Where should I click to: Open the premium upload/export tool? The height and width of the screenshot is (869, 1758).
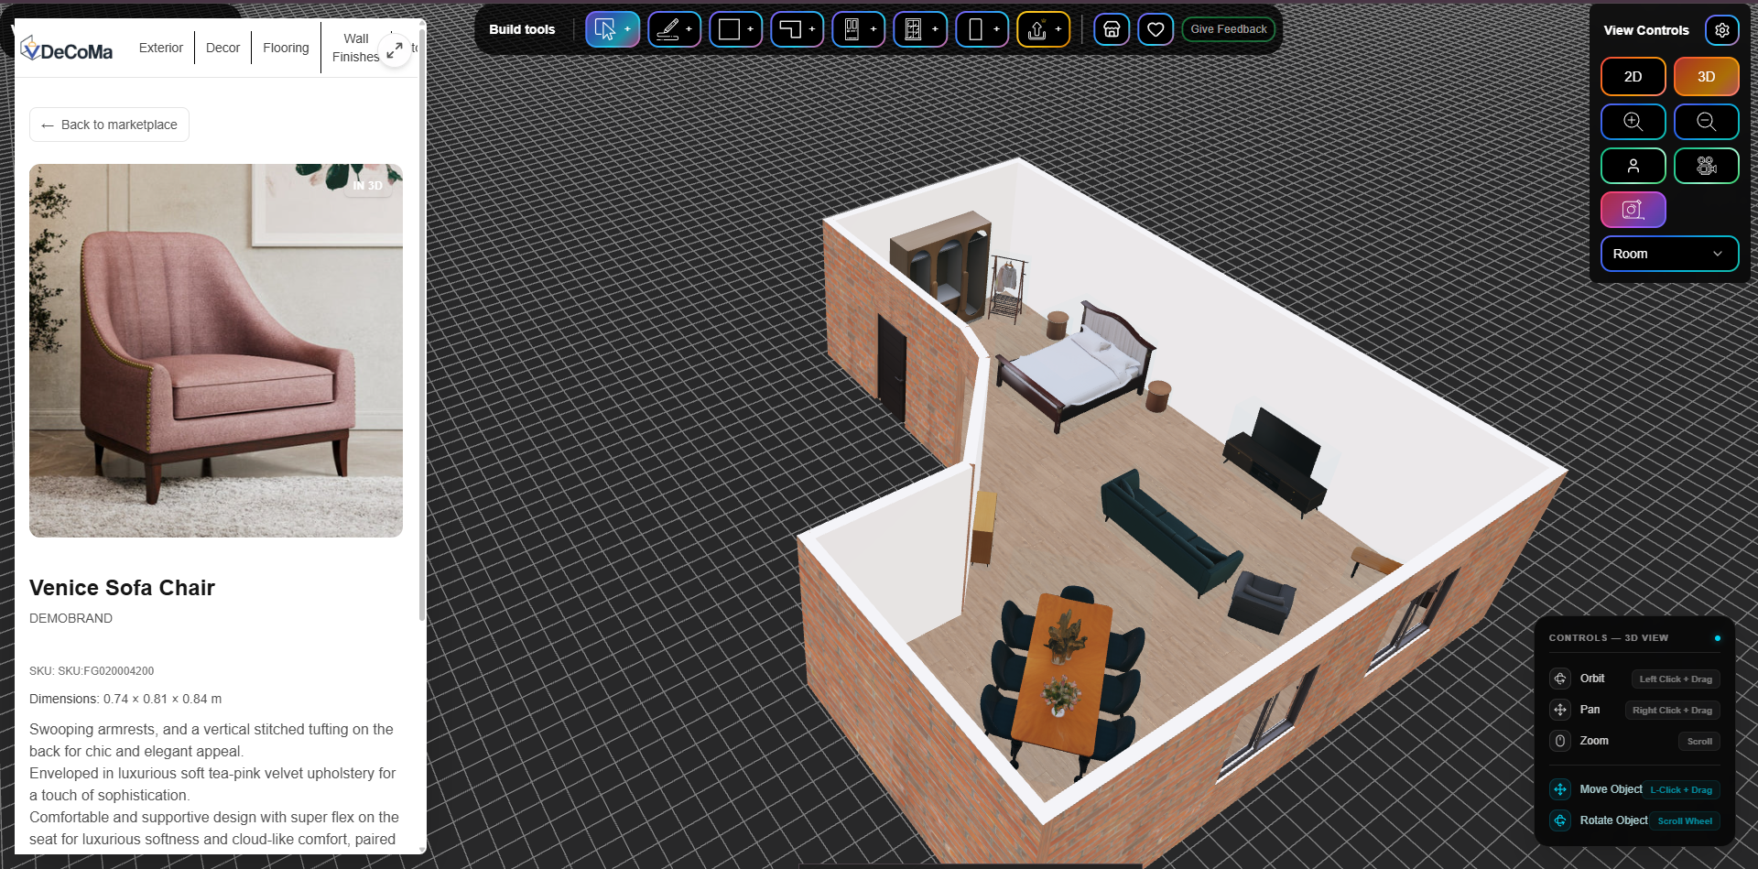(1043, 29)
